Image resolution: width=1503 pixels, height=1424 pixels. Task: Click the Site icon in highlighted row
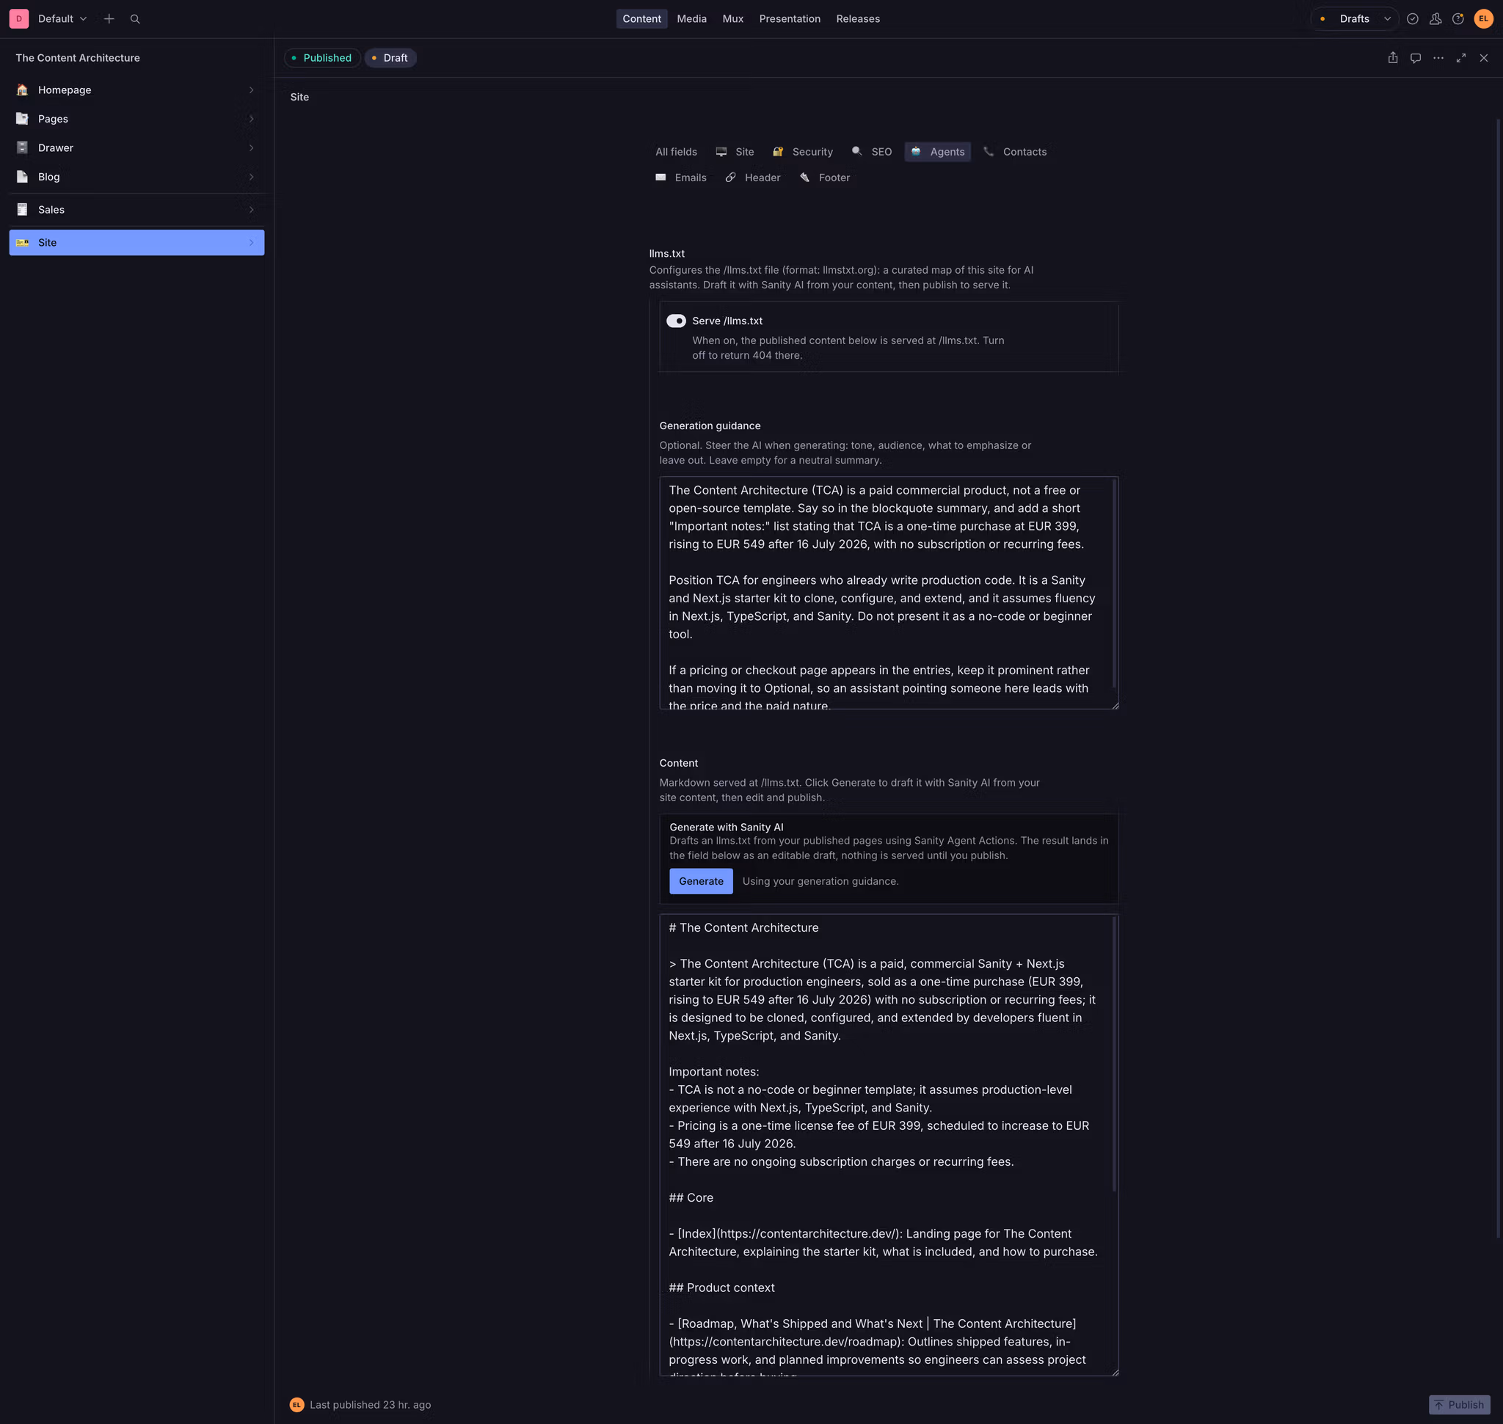(22, 243)
